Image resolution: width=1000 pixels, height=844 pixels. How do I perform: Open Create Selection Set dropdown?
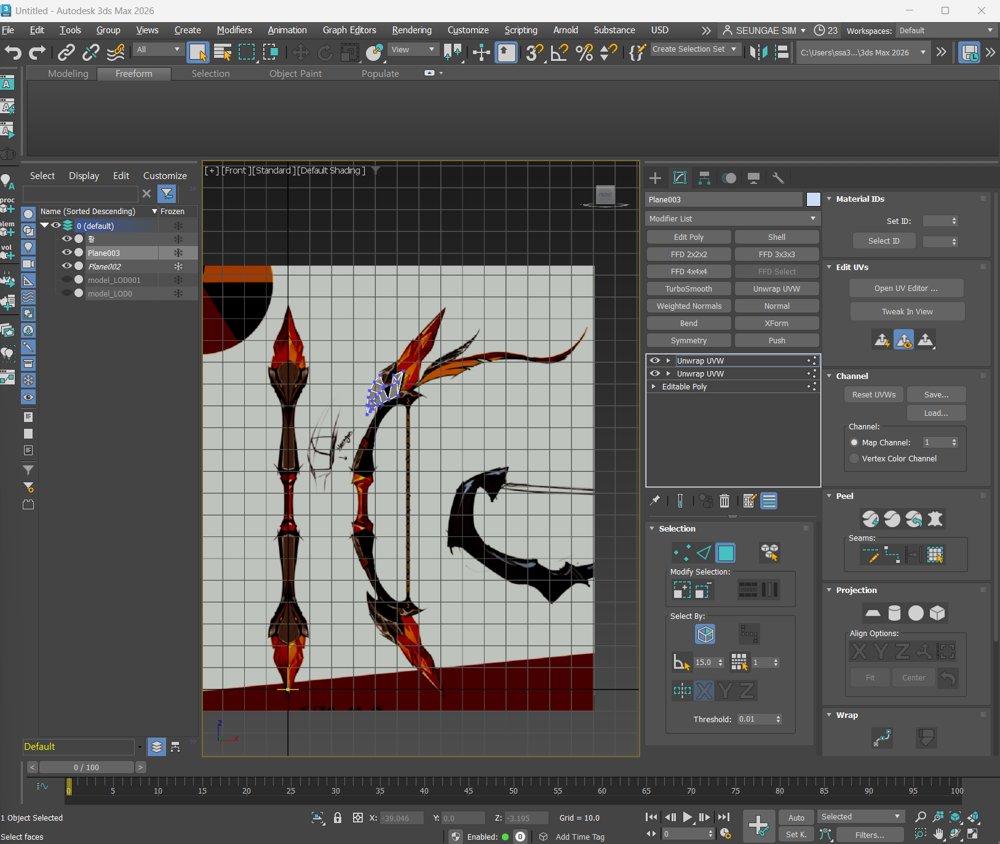pyautogui.click(x=695, y=49)
